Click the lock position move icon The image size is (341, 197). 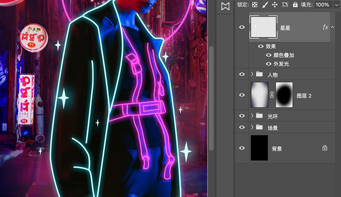coord(275,5)
